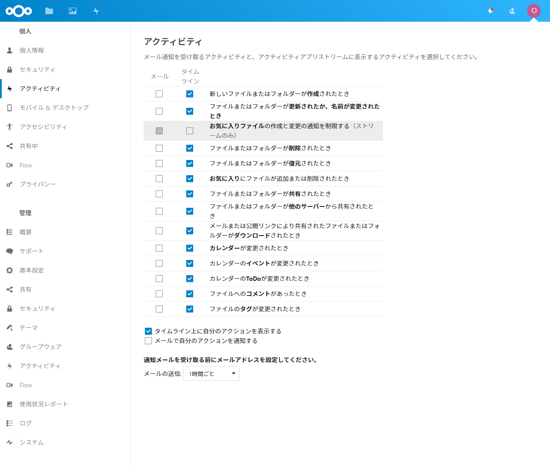Screen dimensions: 550x469
Task: Go to personal Flow settings
Action: pyautogui.click(x=65, y=165)
